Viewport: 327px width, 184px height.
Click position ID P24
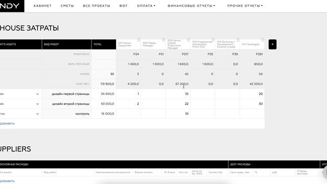(136, 54)
